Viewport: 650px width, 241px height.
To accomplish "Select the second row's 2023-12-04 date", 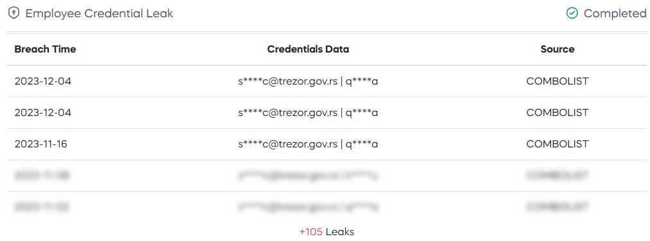I will click(x=42, y=112).
